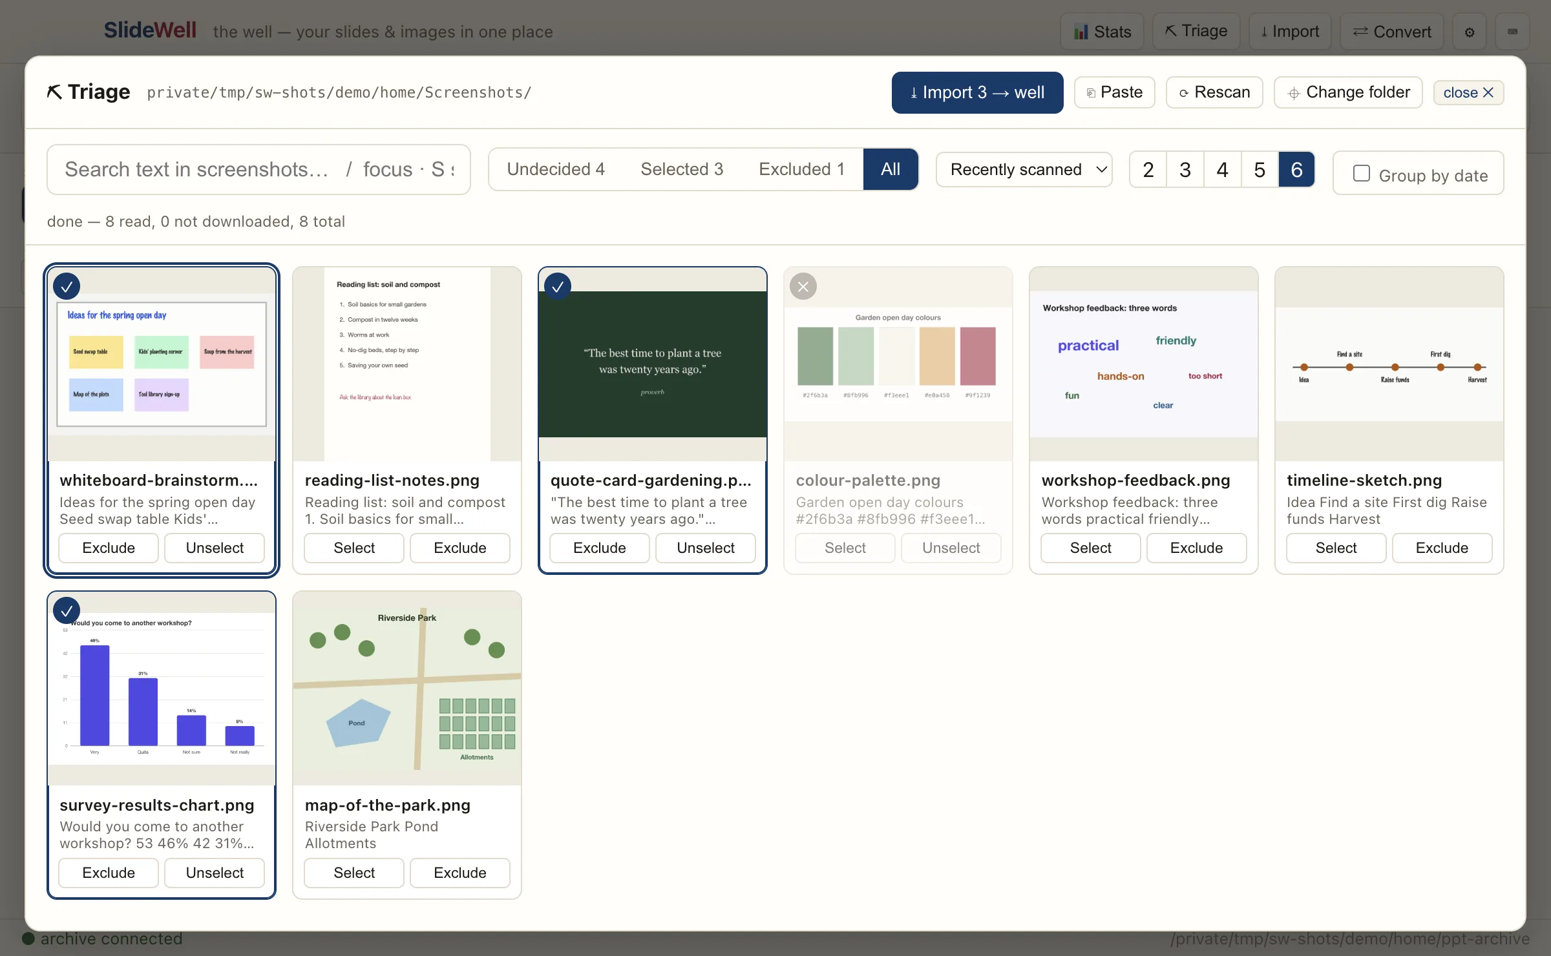Screen dimensions: 1551x956
Task: Click the workshop-feedback.png file name
Action: [1135, 481]
